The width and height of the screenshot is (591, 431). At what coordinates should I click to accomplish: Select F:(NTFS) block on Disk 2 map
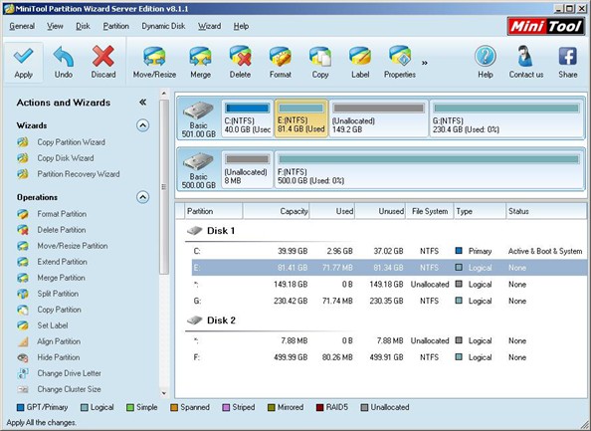pos(429,169)
